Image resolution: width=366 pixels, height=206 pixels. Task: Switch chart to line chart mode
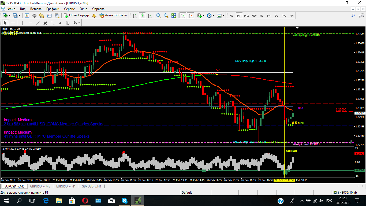(x=150, y=16)
